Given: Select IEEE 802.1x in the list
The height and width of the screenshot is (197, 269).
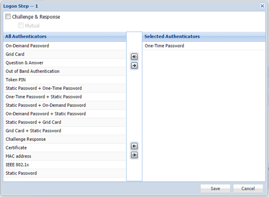Looking at the screenshot, I should [17, 165].
